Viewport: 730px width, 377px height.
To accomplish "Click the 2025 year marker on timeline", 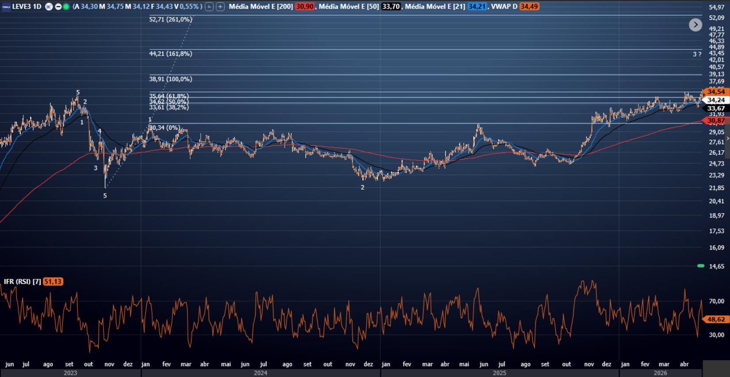I will click(x=500, y=373).
